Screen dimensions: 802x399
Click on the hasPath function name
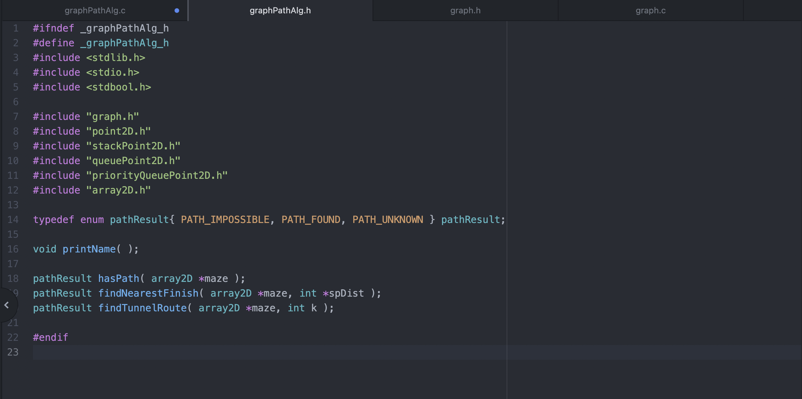click(119, 279)
